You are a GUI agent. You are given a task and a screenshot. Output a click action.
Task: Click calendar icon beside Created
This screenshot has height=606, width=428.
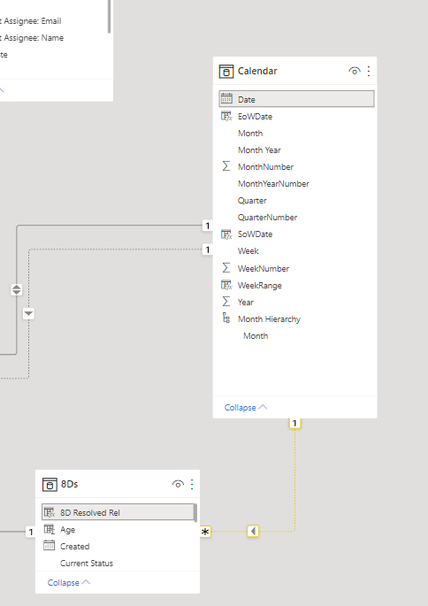(x=49, y=545)
